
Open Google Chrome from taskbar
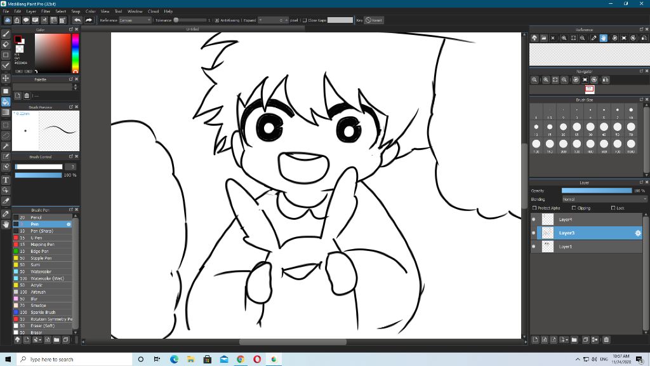pyautogui.click(x=241, y=359)
